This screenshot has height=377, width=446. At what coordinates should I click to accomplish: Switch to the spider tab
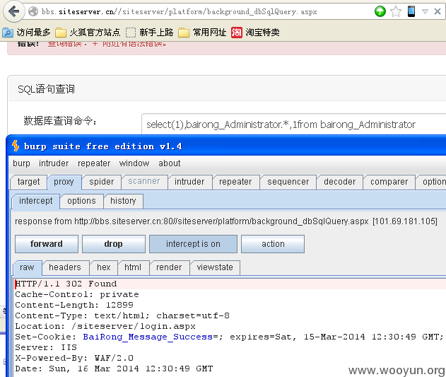[x=101, y=182]
